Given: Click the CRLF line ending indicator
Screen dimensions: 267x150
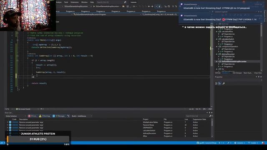Looking at the screenshot, I should pyautogui.click(x=210, y=109).
